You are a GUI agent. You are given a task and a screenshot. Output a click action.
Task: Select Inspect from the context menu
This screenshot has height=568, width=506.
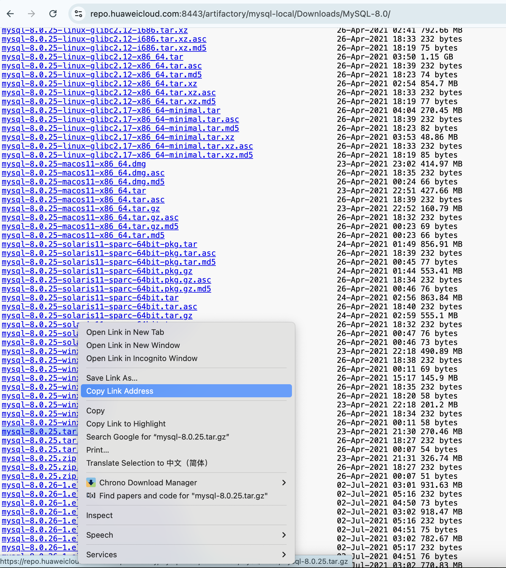point(99,515)
